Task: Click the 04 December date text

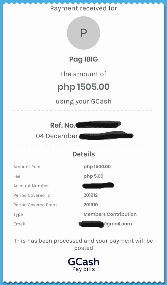Action: tap(57, 136)
